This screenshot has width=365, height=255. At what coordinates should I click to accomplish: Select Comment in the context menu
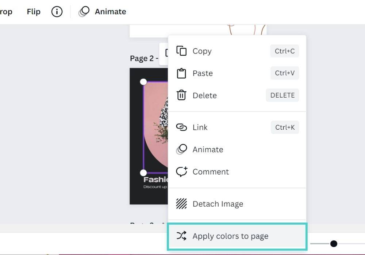[x=237, y=172]
